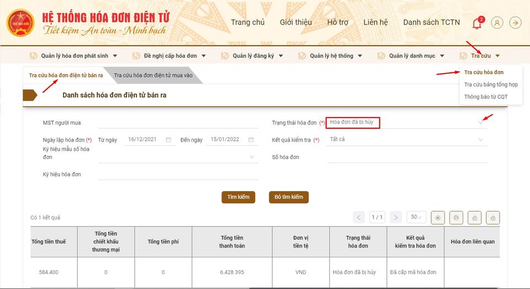The height and width of the screenshot is (289, 530).
Task: Open the 'Đến ngày' calendar icon
Action: point(251,140)
